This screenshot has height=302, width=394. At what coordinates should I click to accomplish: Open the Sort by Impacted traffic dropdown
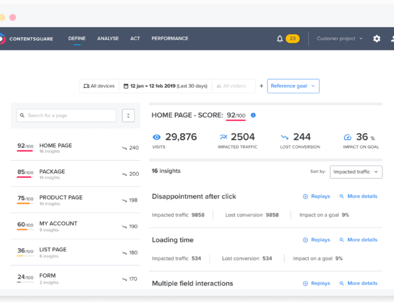click(356, 172)
